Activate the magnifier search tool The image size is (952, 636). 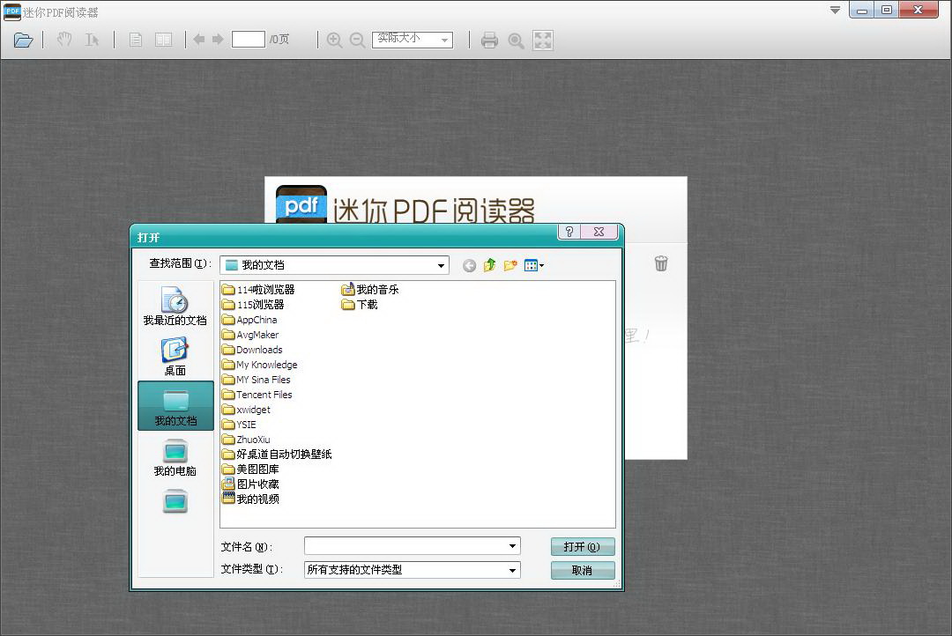tap(516, 39)
